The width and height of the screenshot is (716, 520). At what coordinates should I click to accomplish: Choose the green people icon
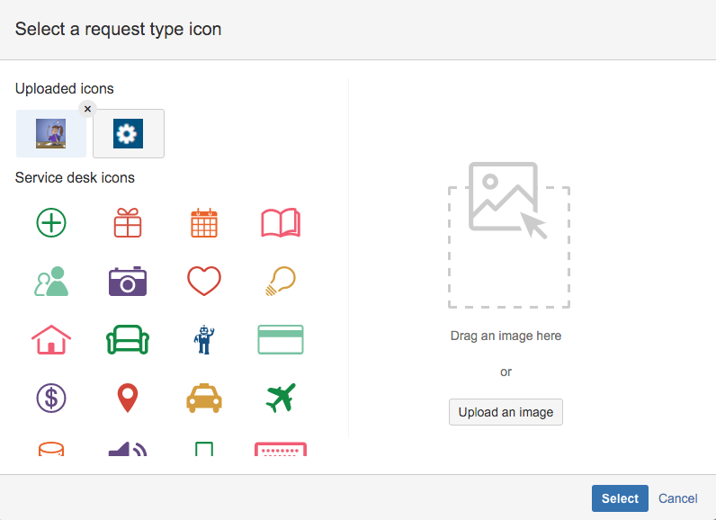[x=51, y=282]
